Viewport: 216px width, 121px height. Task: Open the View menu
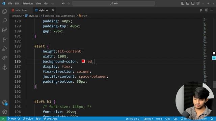[38, 3]
